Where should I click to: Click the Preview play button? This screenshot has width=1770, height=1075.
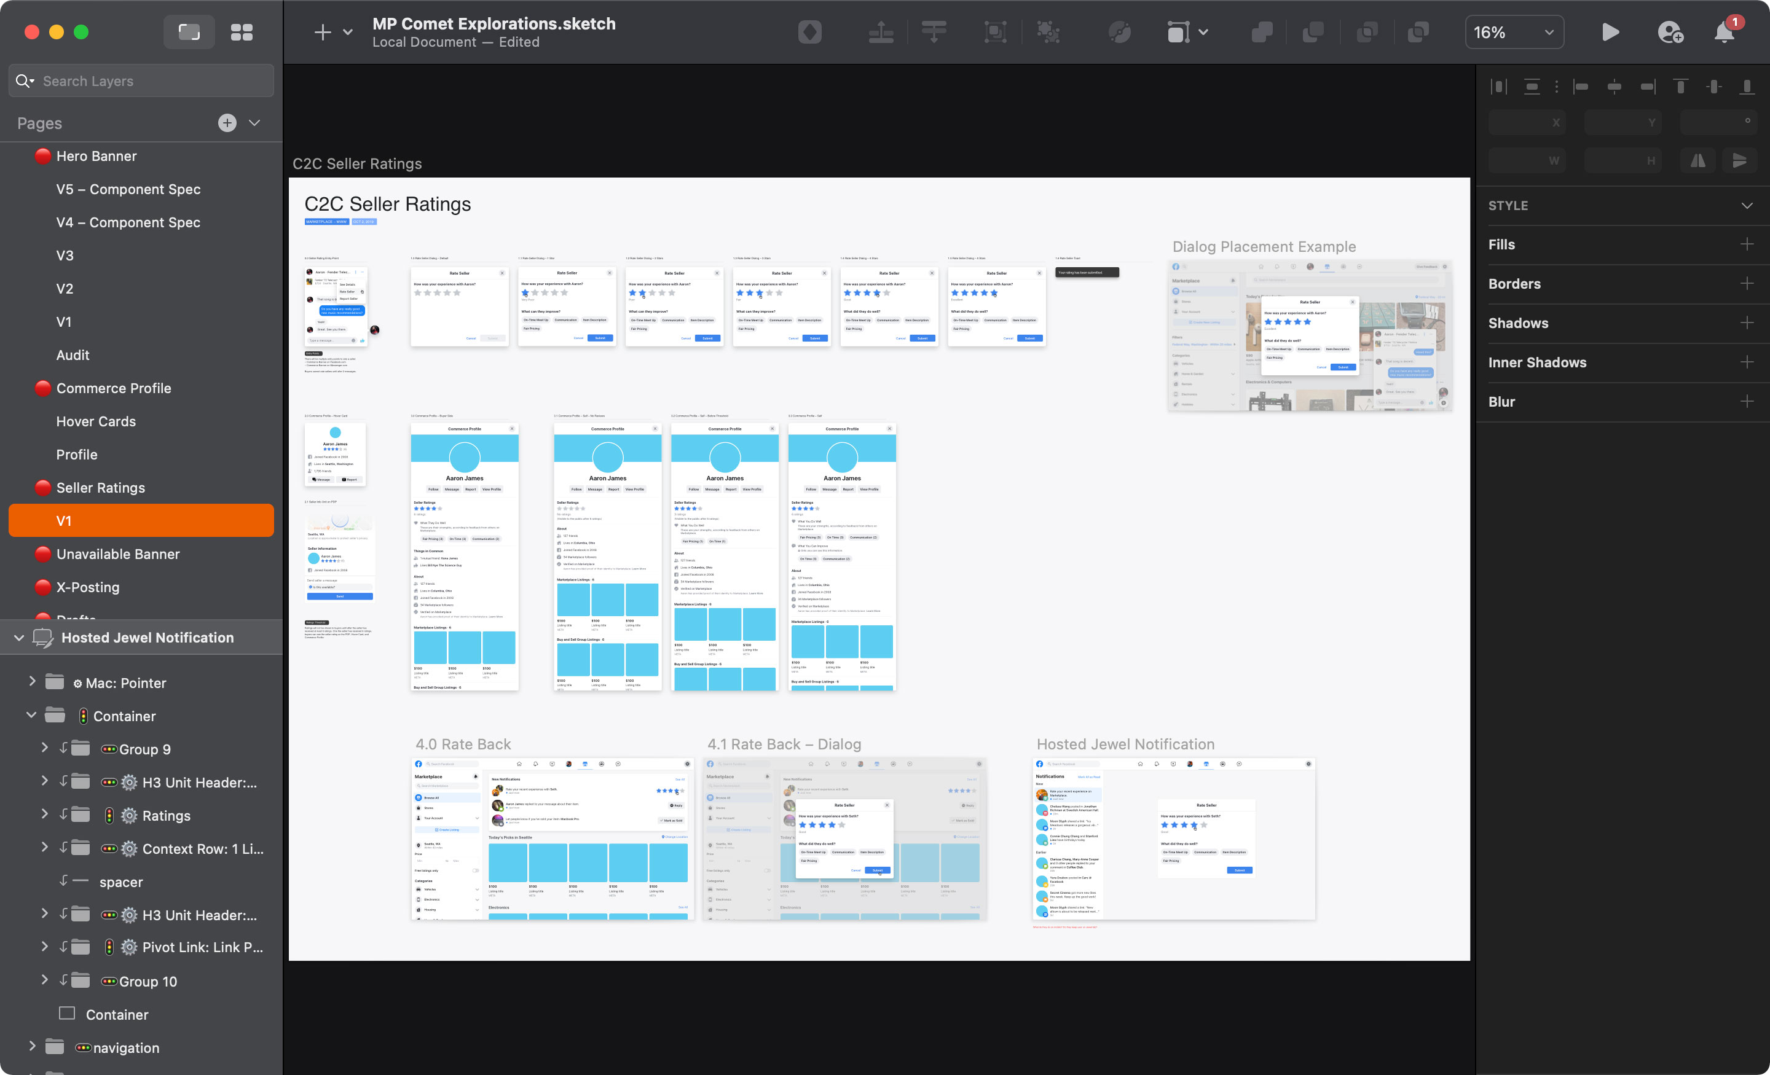pyautogui.click(x=1610, y=33)
